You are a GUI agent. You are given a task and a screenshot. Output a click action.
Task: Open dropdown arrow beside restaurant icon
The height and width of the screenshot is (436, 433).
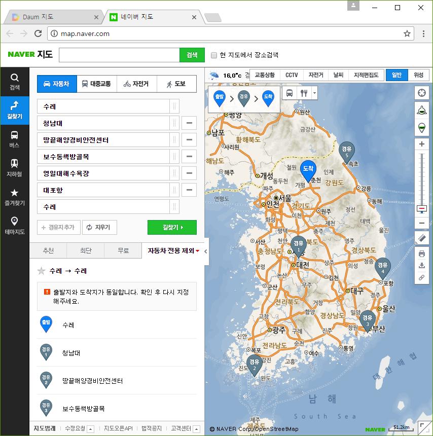tap(314, 93)
